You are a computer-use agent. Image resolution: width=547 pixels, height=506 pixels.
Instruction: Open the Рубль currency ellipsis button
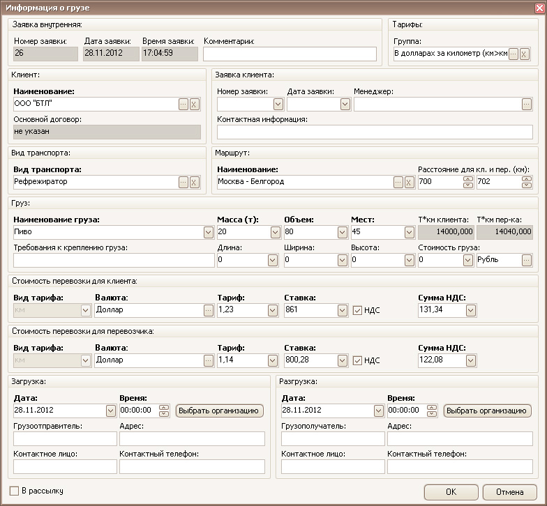click(x=527, y=260)
